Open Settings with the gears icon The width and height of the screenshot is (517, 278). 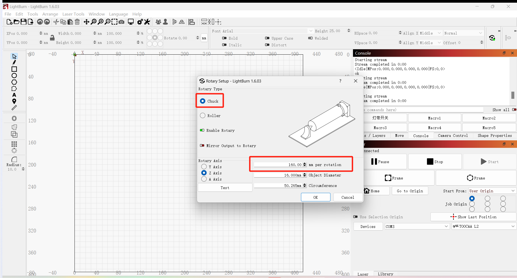click(x=140, y=22)
